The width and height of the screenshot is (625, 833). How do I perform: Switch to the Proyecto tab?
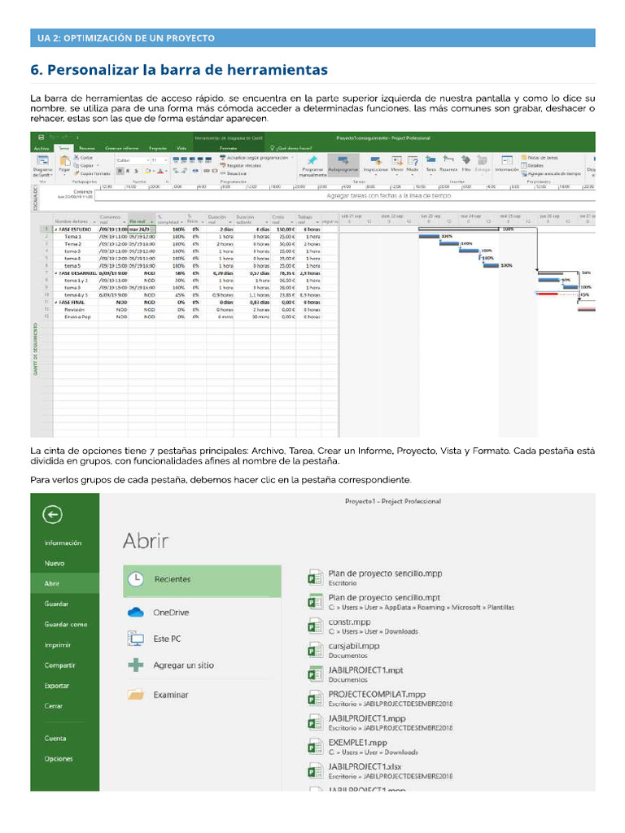coord(158,148)
